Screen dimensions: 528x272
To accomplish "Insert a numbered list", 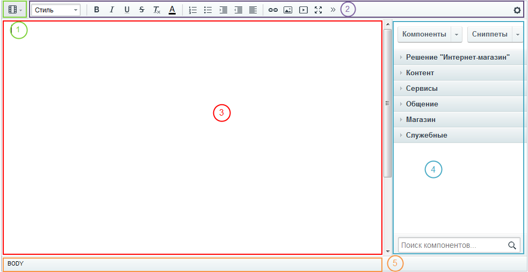I will click(x=193, y=10).
